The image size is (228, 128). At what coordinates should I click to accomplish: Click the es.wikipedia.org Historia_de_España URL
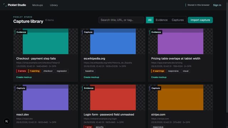pyautogui.click(x=108, y=63)
